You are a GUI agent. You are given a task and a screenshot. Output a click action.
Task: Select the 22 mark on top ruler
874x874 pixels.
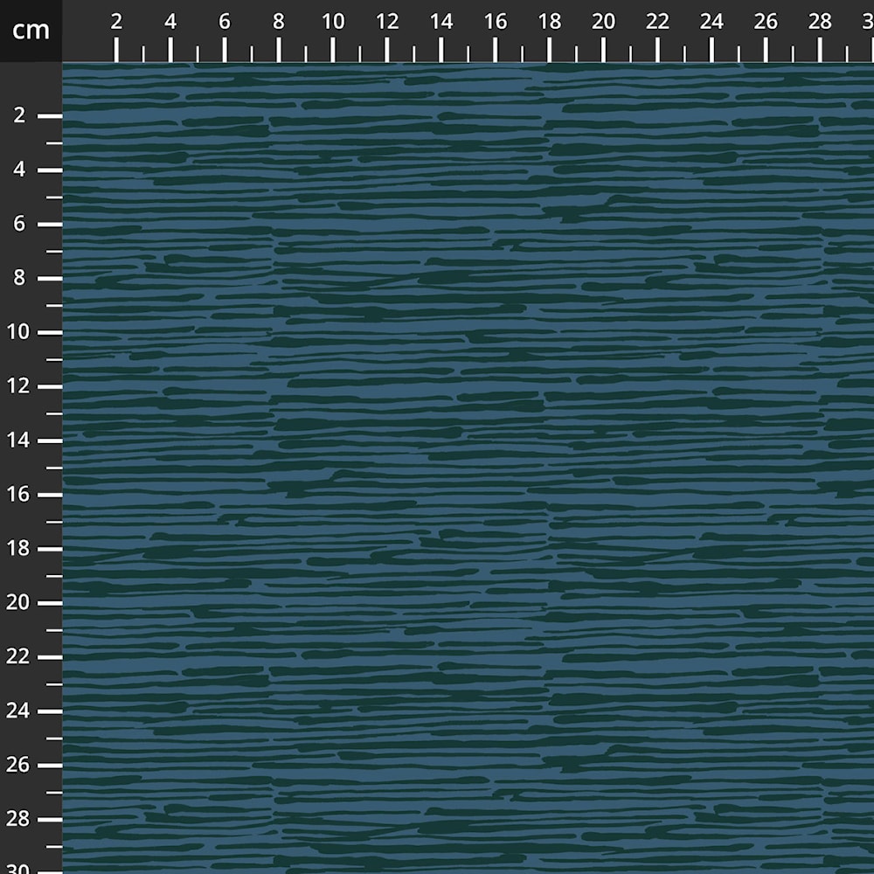point(657,23)
